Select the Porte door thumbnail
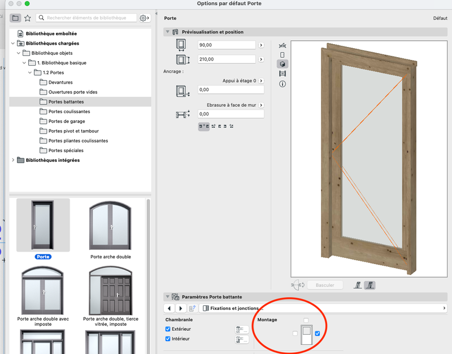 pyautogui.click(x=43, y=225)
